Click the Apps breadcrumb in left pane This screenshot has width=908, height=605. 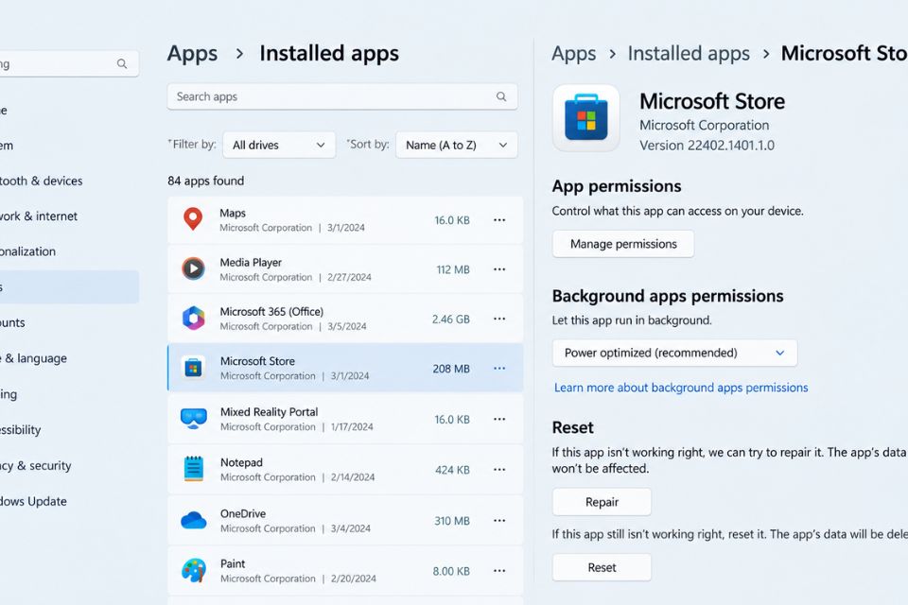pos(192,53)
